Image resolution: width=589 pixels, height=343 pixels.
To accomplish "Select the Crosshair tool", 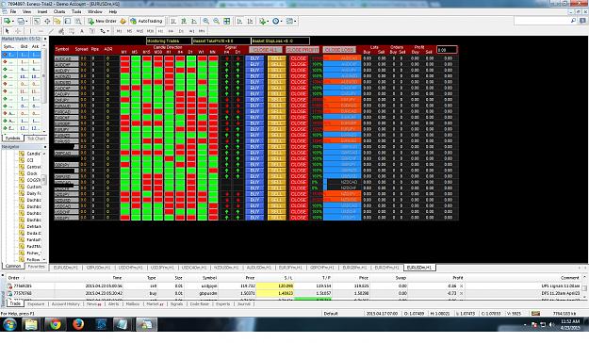I will (17, 31).
